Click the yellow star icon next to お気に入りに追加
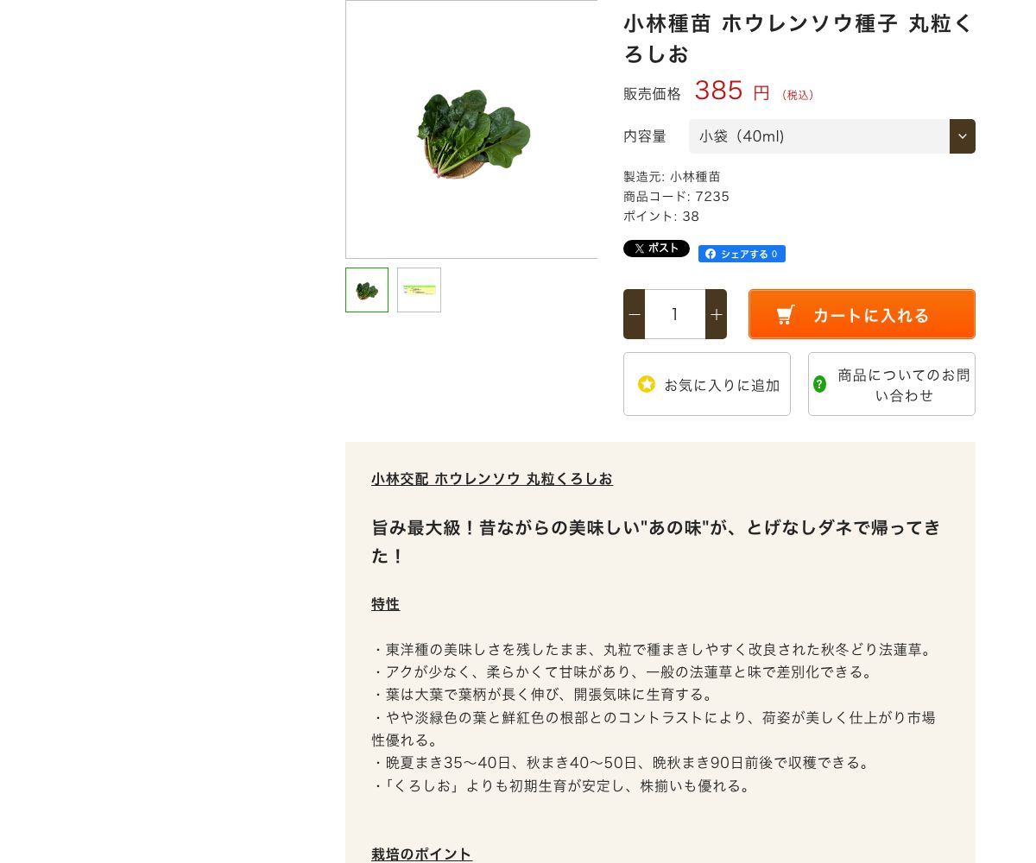The image size is (1036, 863). 647,384
